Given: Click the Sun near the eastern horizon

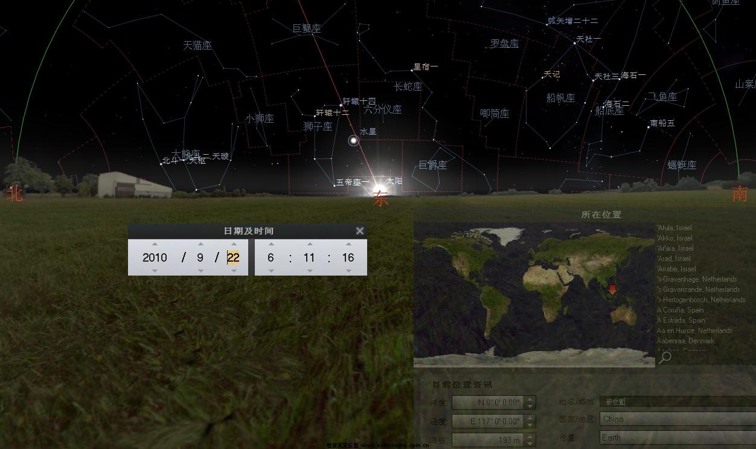Looking at the screenshot, I should 379,184.
